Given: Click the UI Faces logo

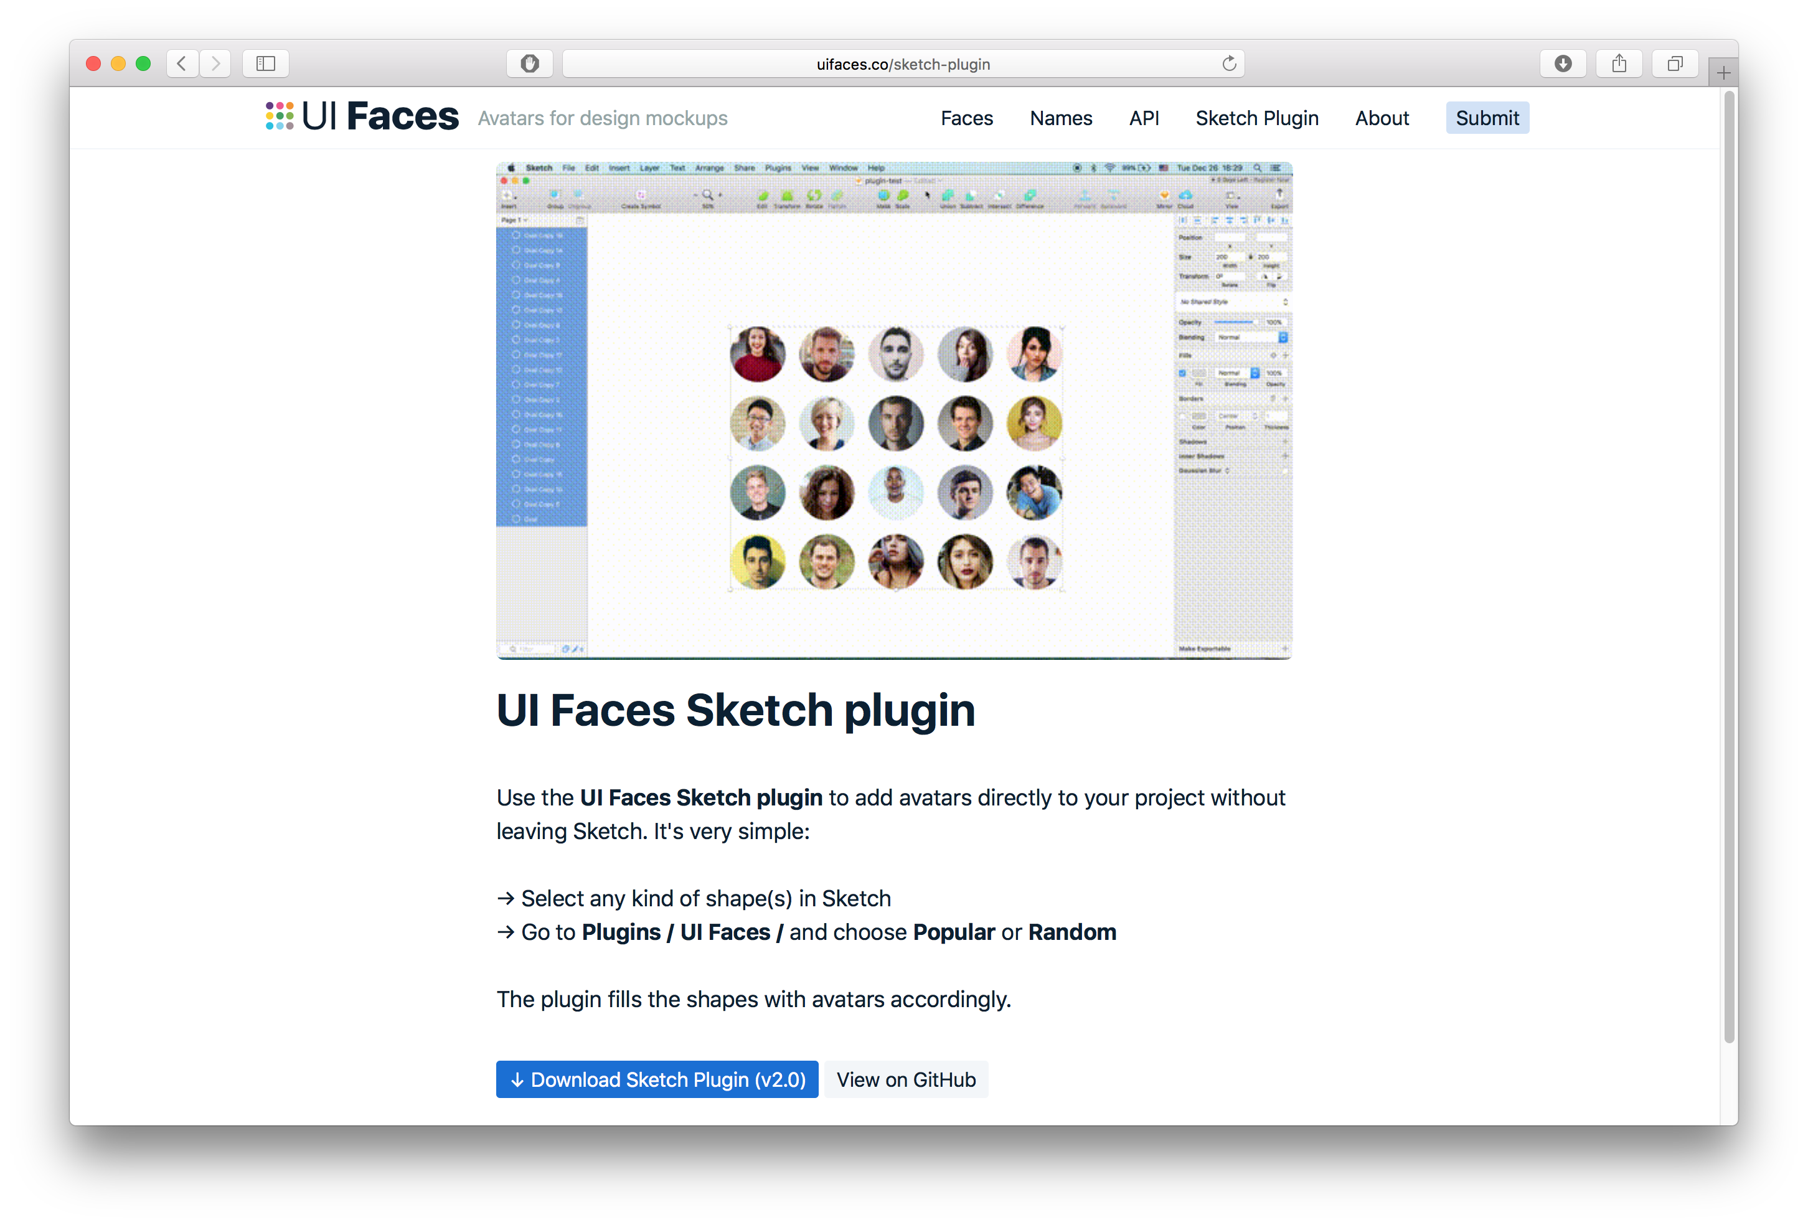Looking at the screenshot, I should click(x=362, y=116).
